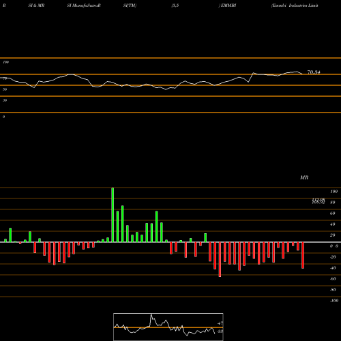Click the (5,5 parameter text in header

[175, 5]
